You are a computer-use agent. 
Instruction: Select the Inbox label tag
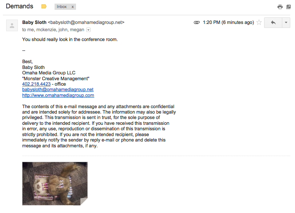tap(62, 7)
